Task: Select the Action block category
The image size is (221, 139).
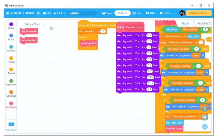Action: (x=11, y=37)
